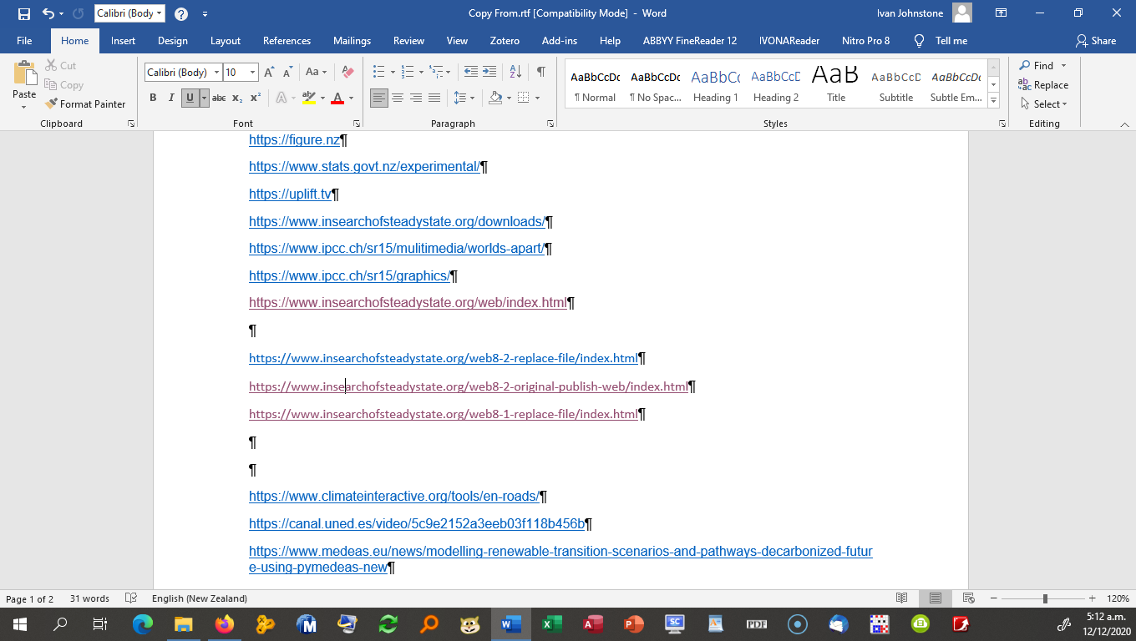
Task: Open the Select dropdown in Editing
Action: [1044, 104]
